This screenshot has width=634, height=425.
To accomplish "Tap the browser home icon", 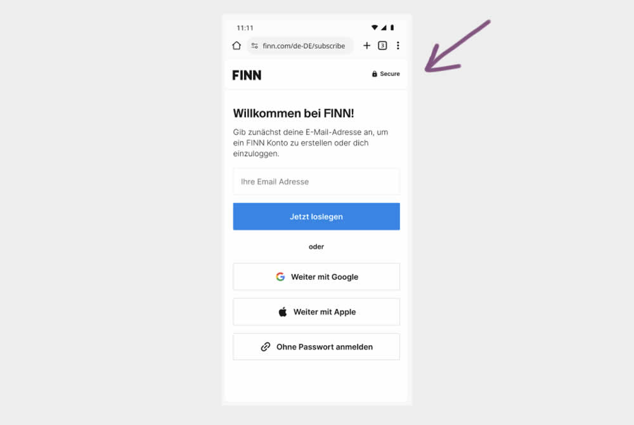I will pyautogui.click(x=236, y=45).
